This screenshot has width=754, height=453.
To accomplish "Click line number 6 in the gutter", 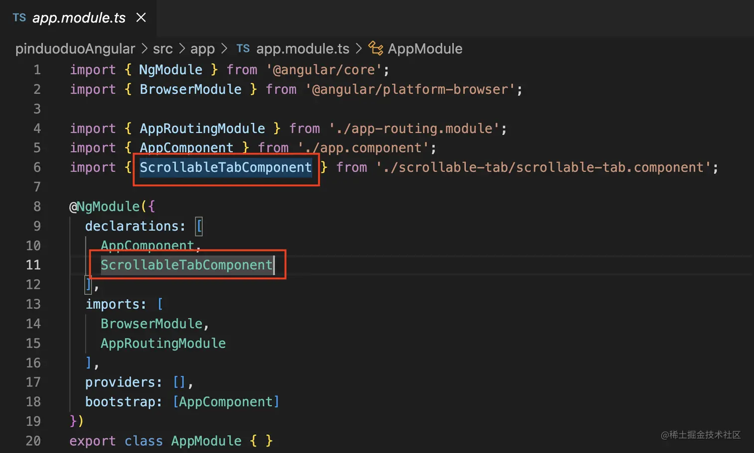I will (37, 167).
